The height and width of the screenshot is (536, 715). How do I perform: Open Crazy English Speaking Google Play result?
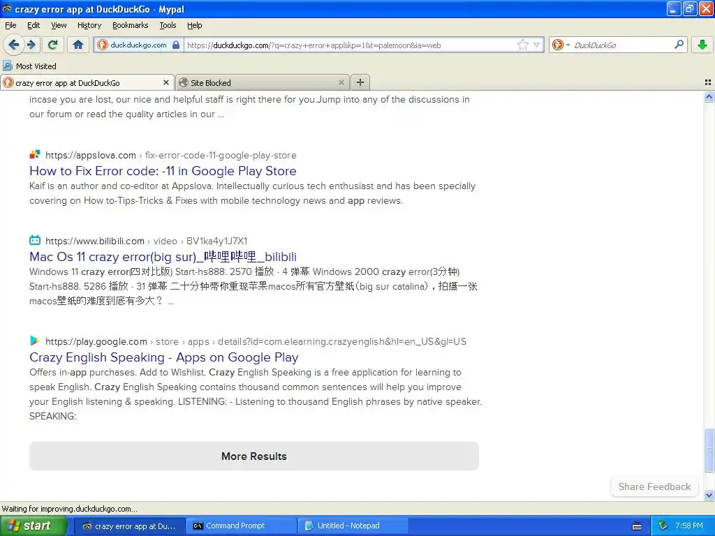coord(163,357)
